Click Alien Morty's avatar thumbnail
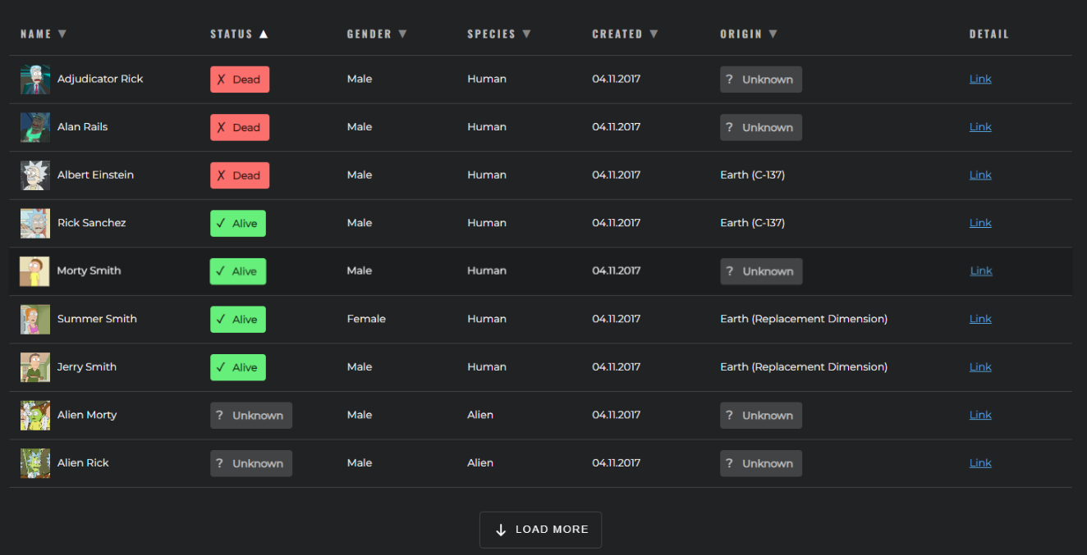The height and width of the screenshot is (555, 1087). (35, 415)
